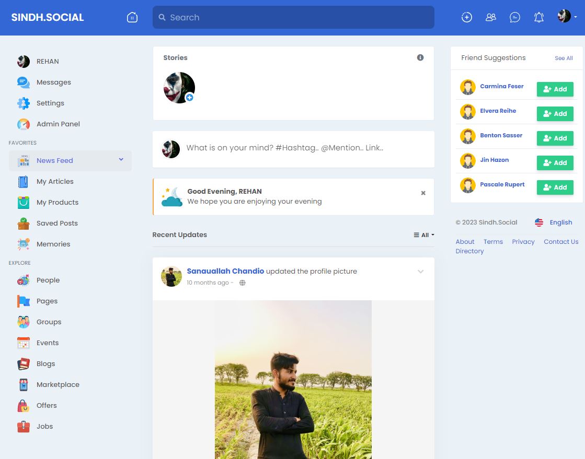
Task: Open the friend requests icon in top bar
Action: (x=490, y=17)
